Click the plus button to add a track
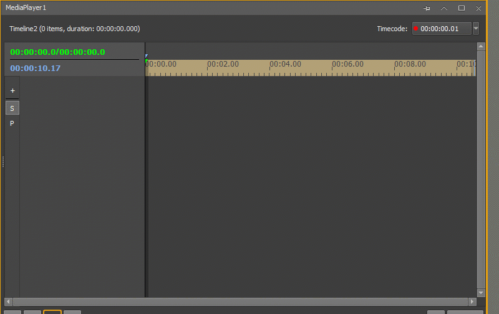499x314 pixels. coord(12,90)
